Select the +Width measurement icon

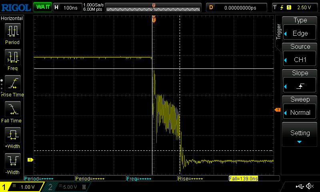tap(12, 136)
